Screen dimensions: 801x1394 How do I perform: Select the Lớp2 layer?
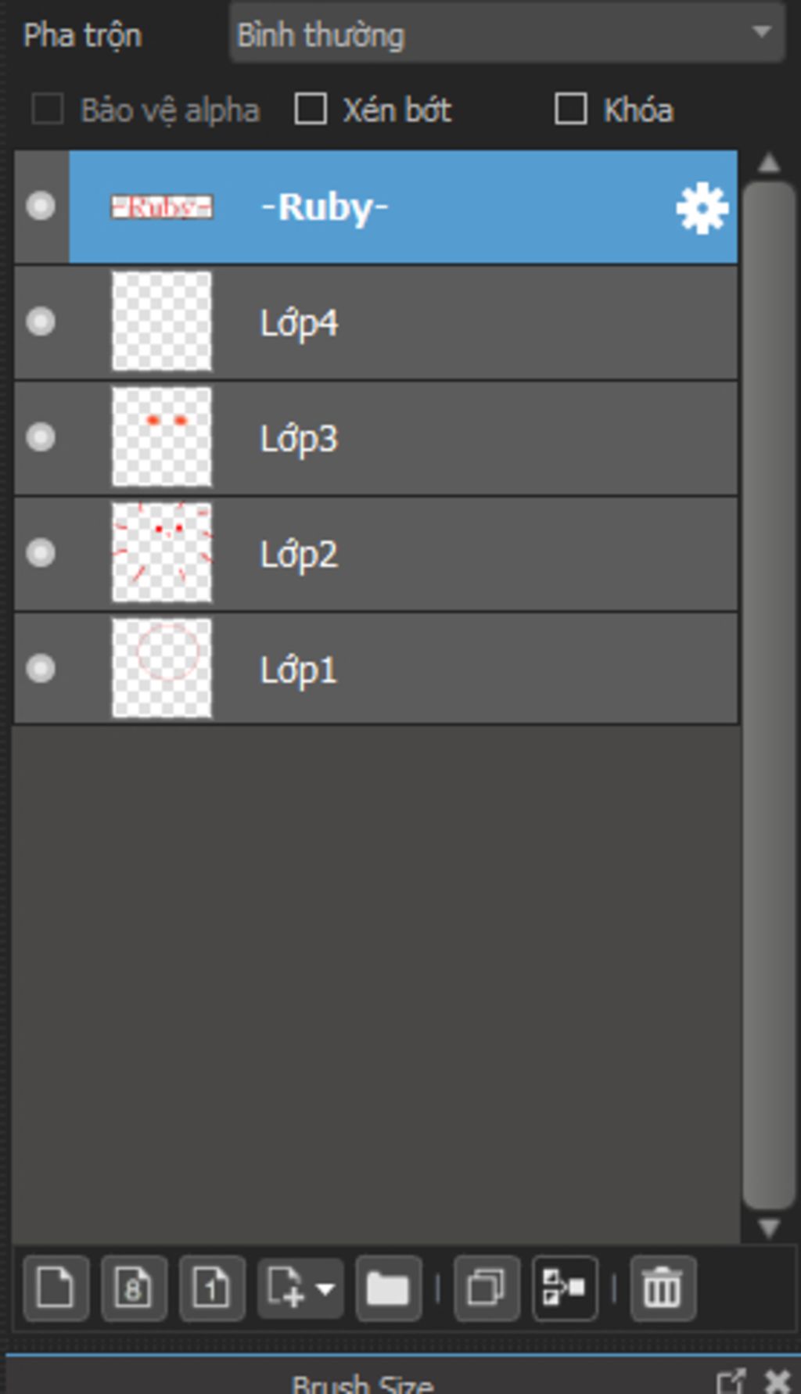(376, 553)
